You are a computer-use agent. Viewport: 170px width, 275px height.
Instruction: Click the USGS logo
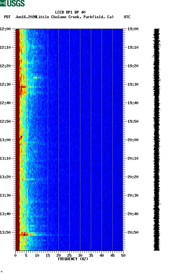pyautogui.click(x=12, y=3)
